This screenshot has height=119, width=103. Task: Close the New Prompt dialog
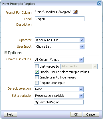tap(99, 4)
